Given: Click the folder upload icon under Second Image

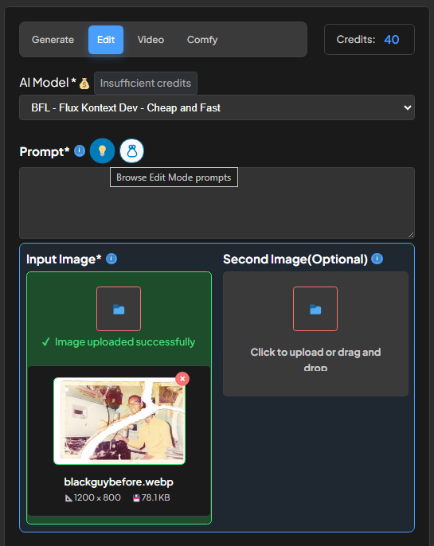Looking at the screenshot, I should pos(315,309).
